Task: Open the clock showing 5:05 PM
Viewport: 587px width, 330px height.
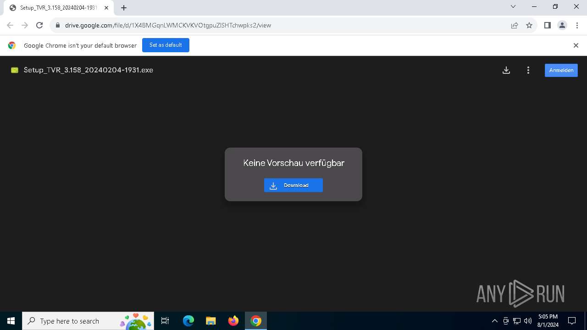Action: pos(548,321)
